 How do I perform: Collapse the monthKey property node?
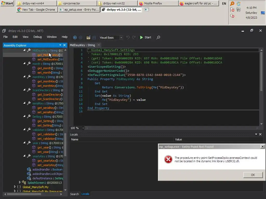[24, 76]
